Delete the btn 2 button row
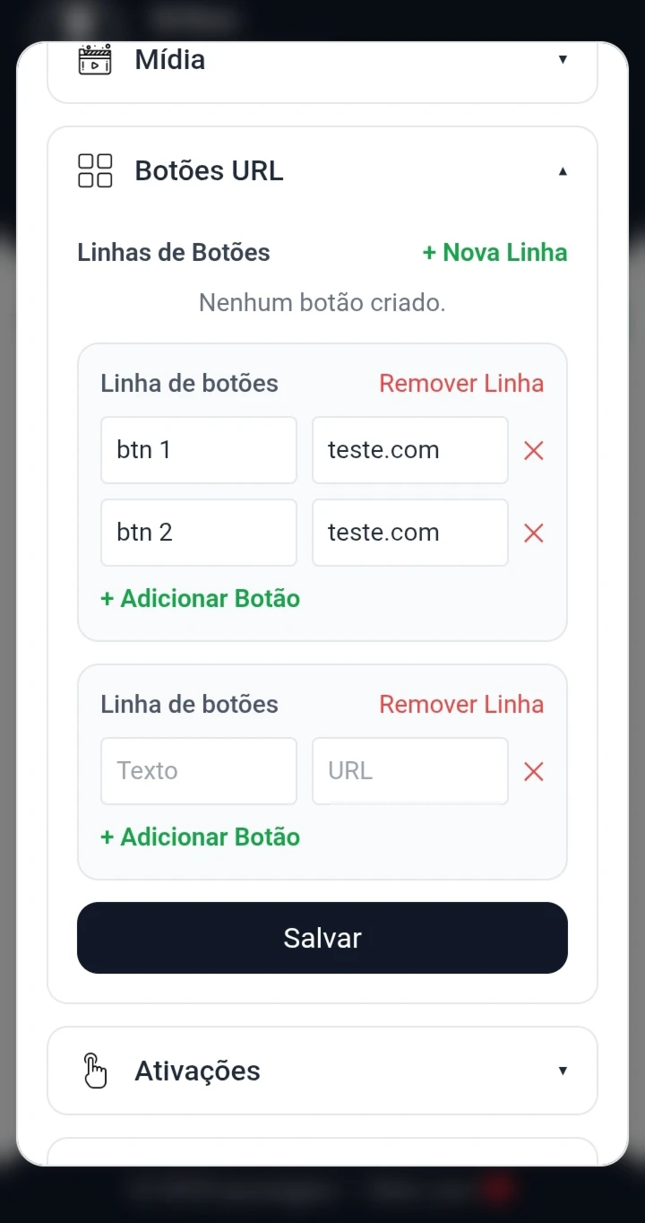Screen dimensions: 645x1223 tap(533, 533)
